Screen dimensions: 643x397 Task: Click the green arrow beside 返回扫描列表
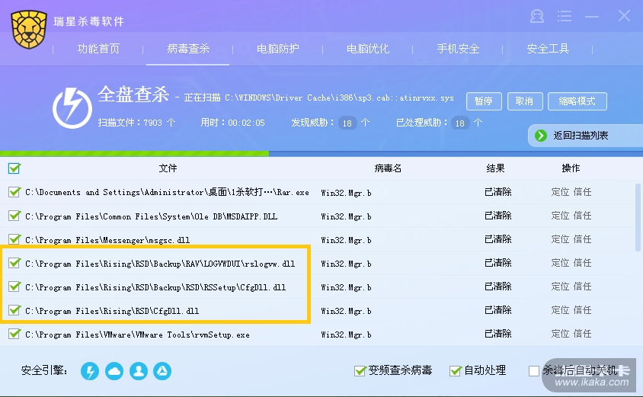point(541,136)
